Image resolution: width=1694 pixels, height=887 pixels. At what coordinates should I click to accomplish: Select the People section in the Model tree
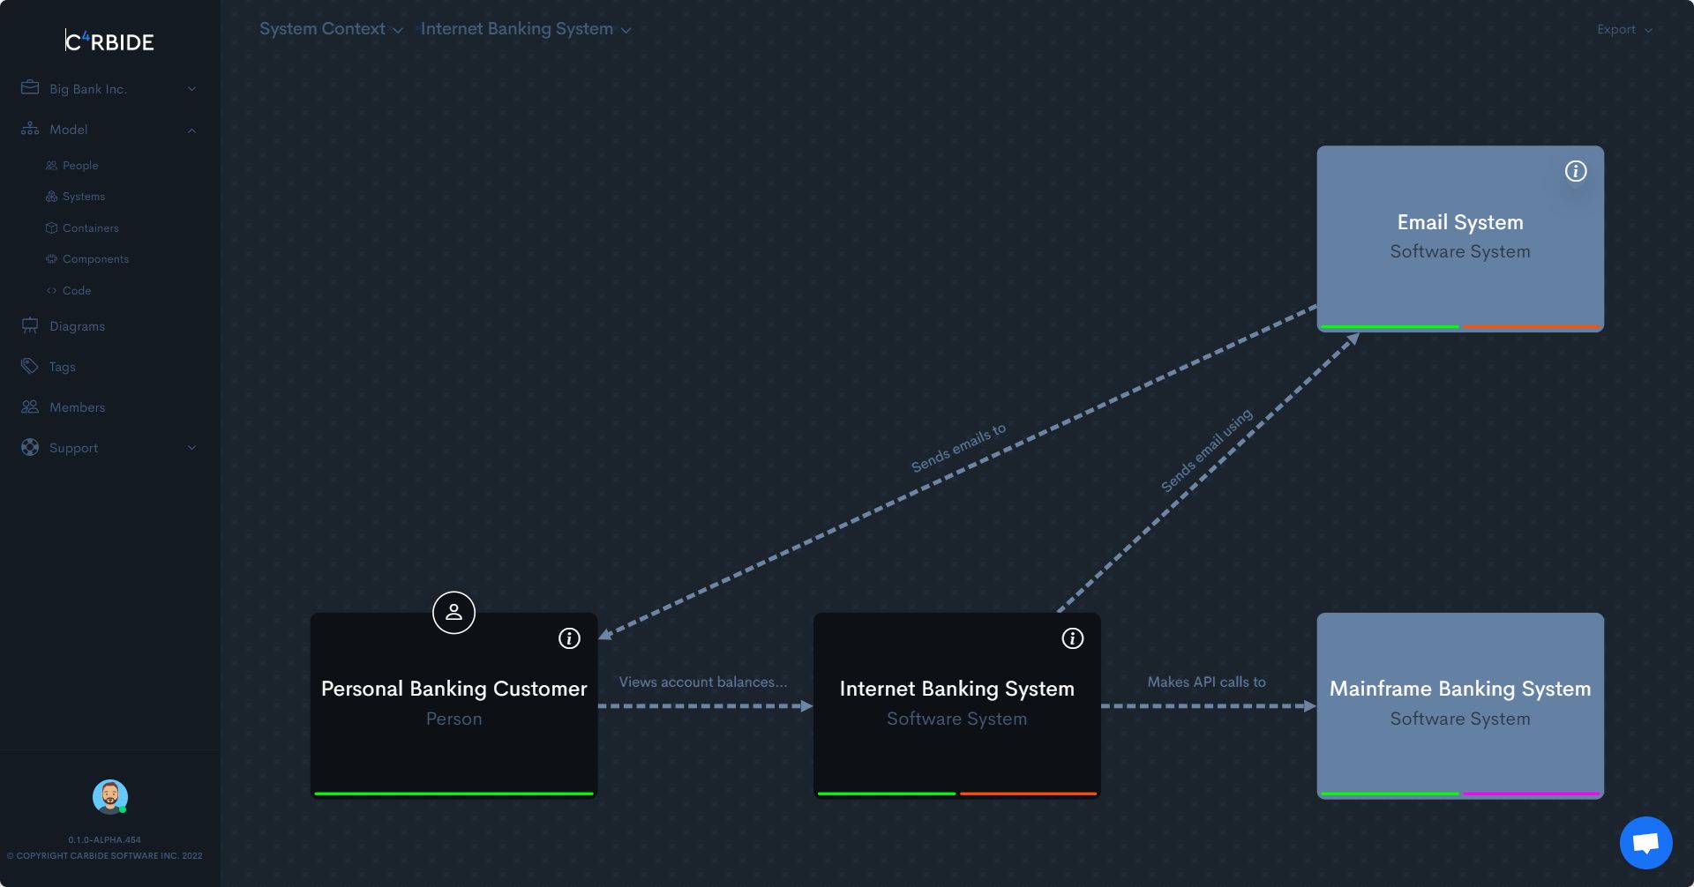tap(80, 165)
